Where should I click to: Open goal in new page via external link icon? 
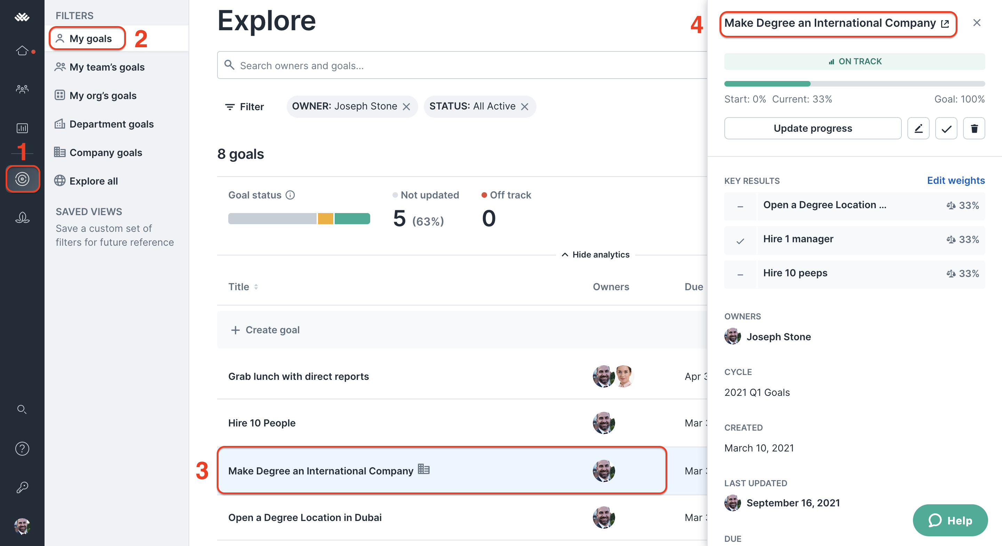pos(945,24)
